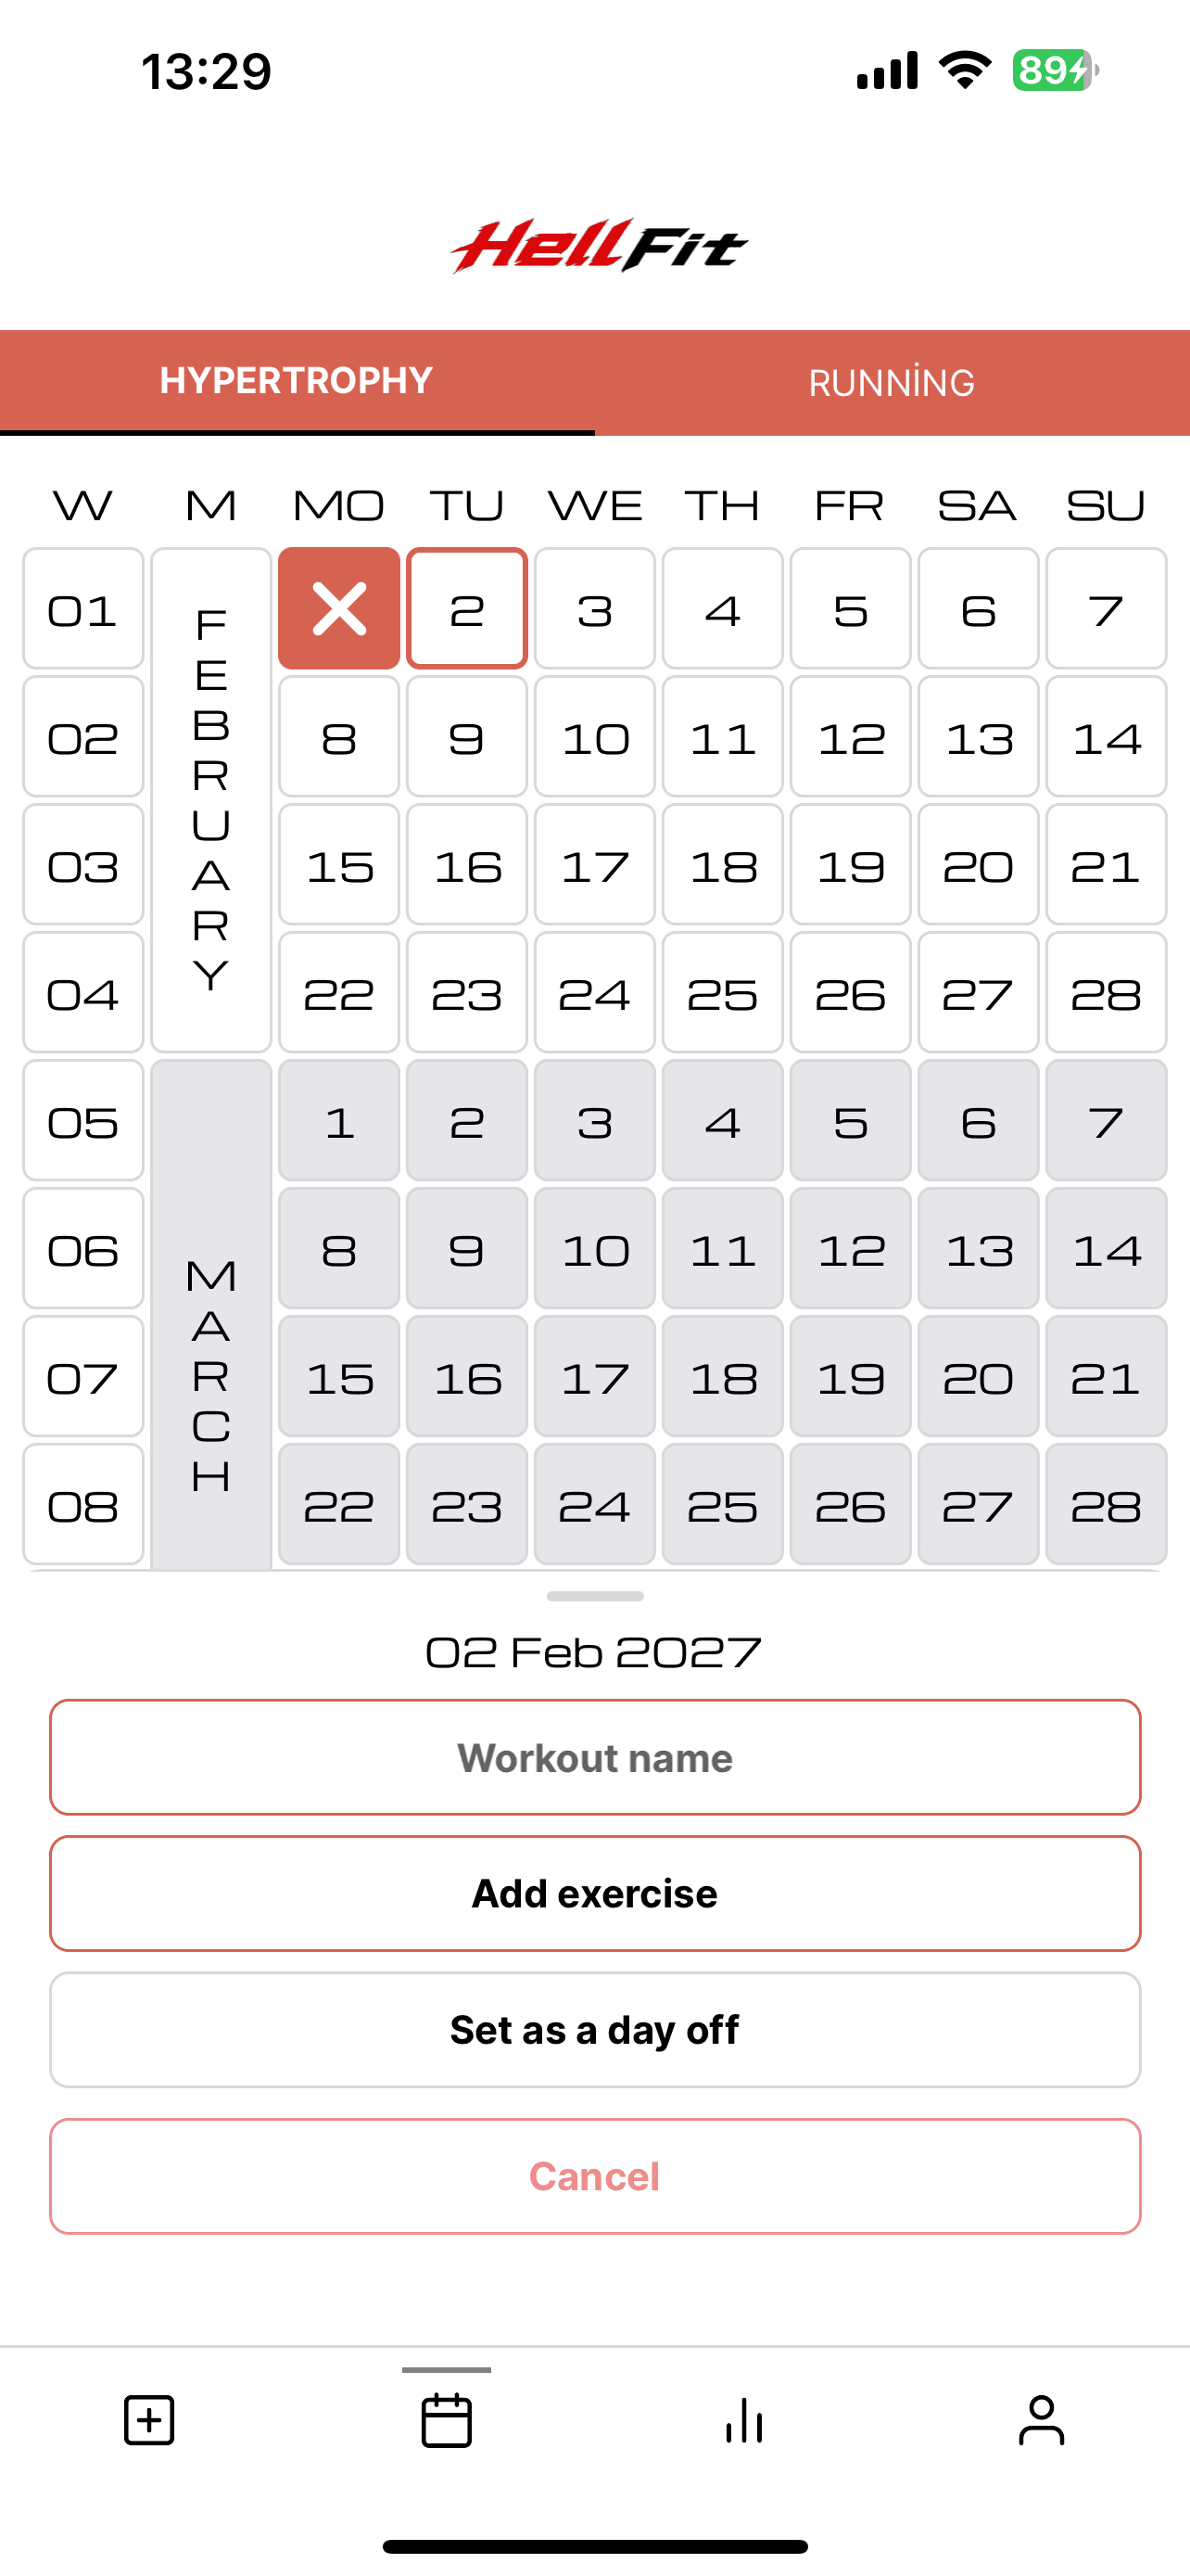Focus the Workout name field

coord(596,1757)
